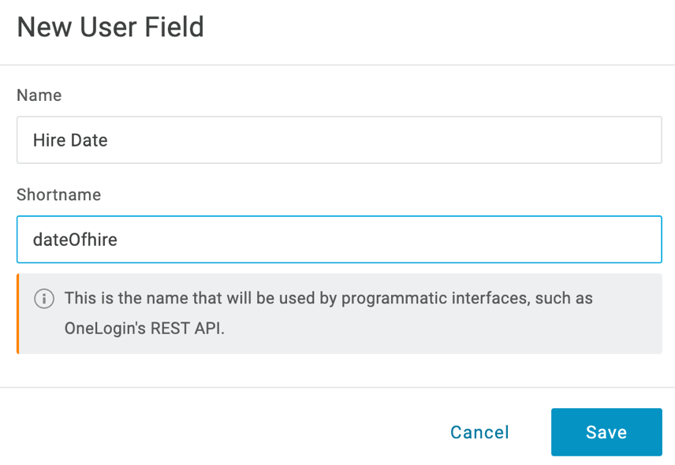Click the 'New User Field' dialog title
675x465 pixels.
click(x=110, y=27)
